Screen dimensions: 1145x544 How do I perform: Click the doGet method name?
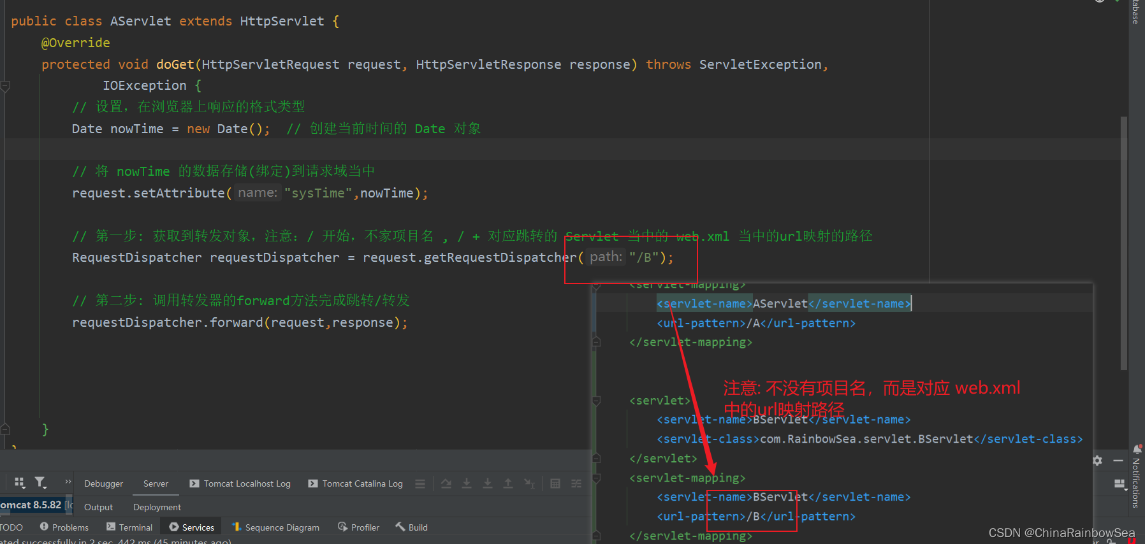point(175,64)
